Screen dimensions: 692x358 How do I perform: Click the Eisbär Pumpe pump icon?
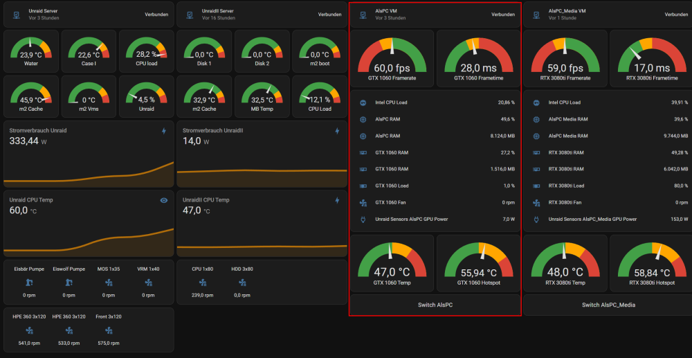click(x=29, y=282)
